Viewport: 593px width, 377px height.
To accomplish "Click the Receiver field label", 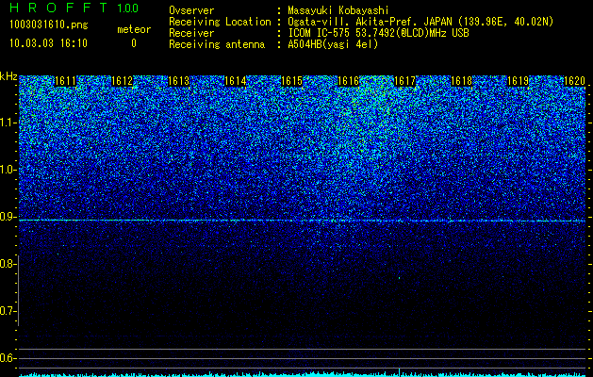I will tap(191, 33).
